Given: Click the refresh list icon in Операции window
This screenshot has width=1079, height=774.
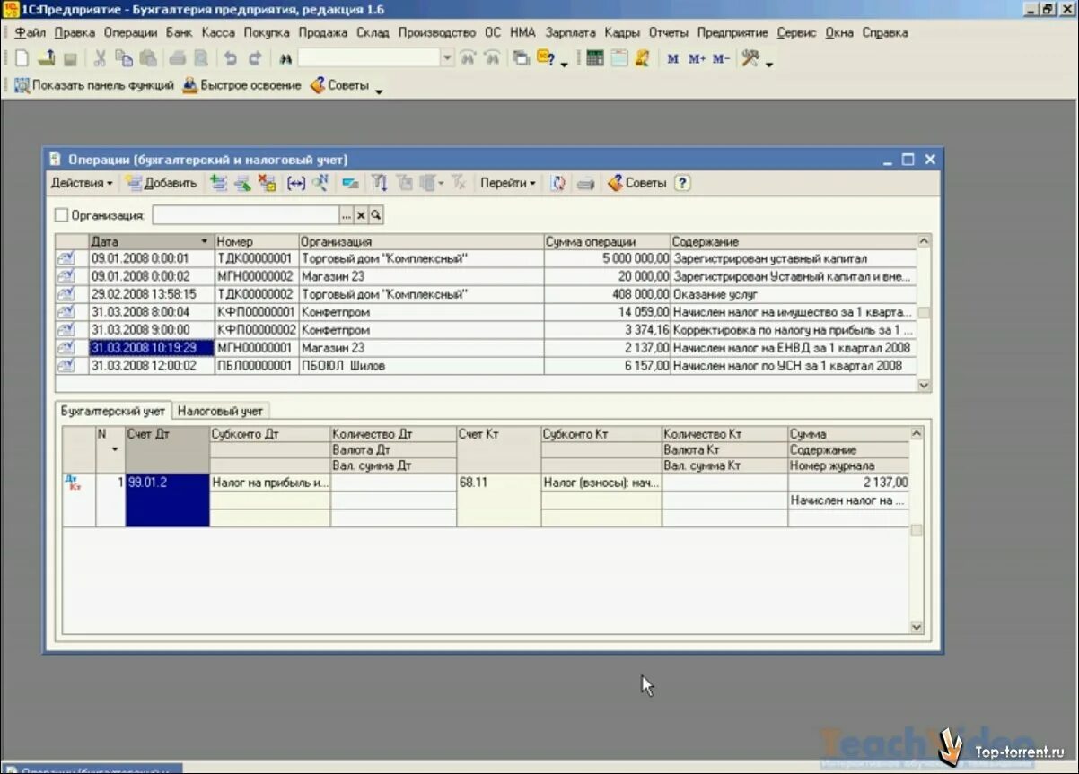Looking at the screenshot, I should click(x=558, y=183).
